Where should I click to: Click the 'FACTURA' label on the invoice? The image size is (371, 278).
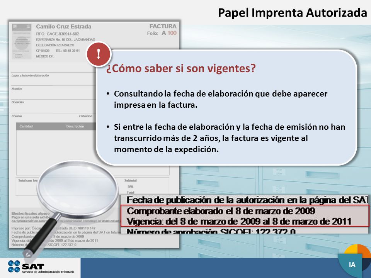[163, 26]
